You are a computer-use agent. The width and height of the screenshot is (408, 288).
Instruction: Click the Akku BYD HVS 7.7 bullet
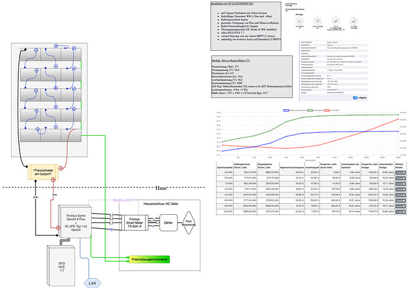pyautogui.click(x=232, y=32)
